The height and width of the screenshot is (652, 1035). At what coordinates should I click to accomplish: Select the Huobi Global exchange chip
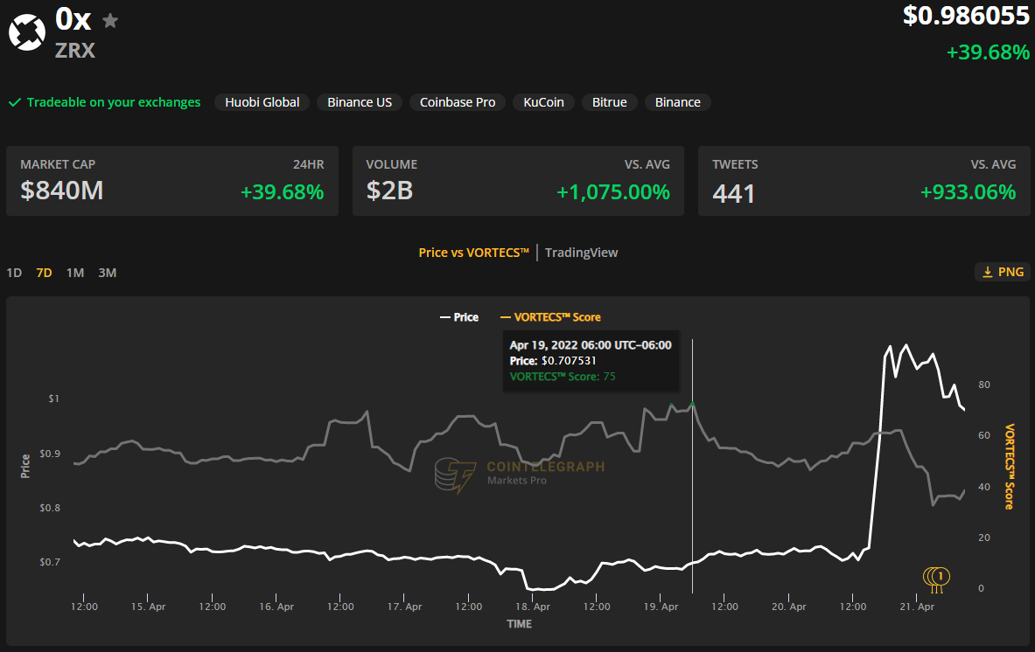pyautogui.click(x=262, y=102)
